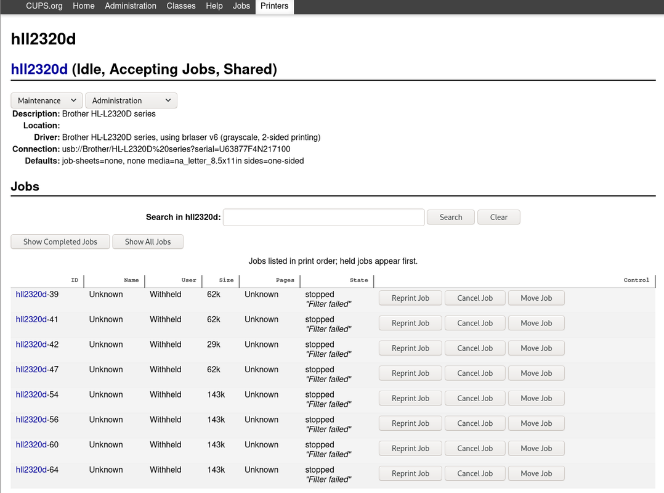Reprint job hll2320d-39
Image resolution: width=664 pixels, height=493 pixels.
(410, 298)
